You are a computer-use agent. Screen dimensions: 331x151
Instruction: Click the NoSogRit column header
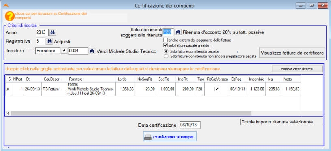pyautogui.click(x=145, y=79)
